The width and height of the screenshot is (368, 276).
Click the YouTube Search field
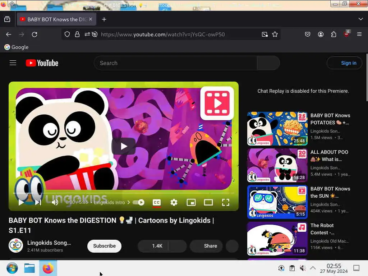click(x=175, y=63)
